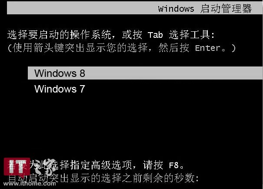Click the word Windows in title bar
This screenshot has width=263, height=189.
(x=176, y=9)
